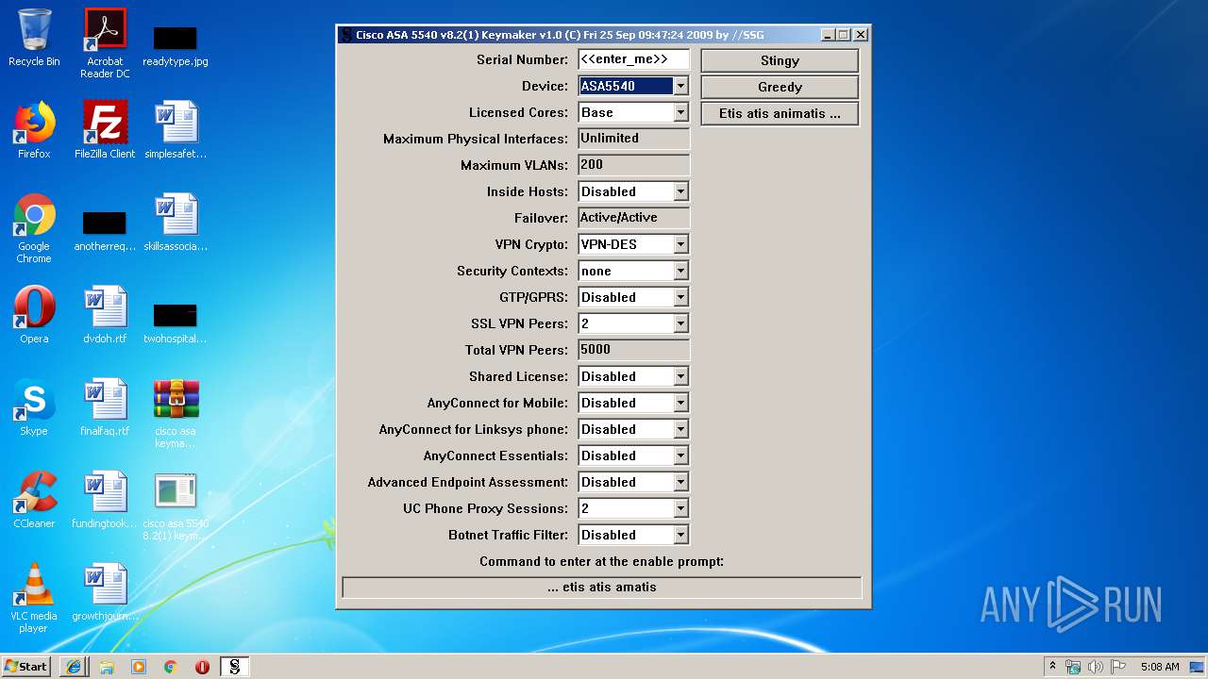Select cisco asa 5540 8.2(1) keymaker program icon
The width and height of the screenshot is (1208, 679).
[x=176, y=506]
